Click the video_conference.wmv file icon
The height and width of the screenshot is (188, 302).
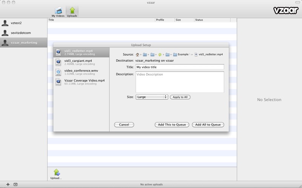tap(59, 72)
